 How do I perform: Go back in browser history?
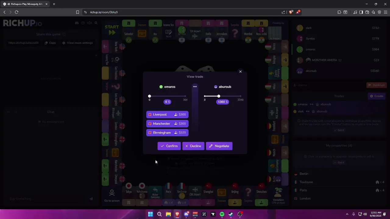[x=5, y=12]
